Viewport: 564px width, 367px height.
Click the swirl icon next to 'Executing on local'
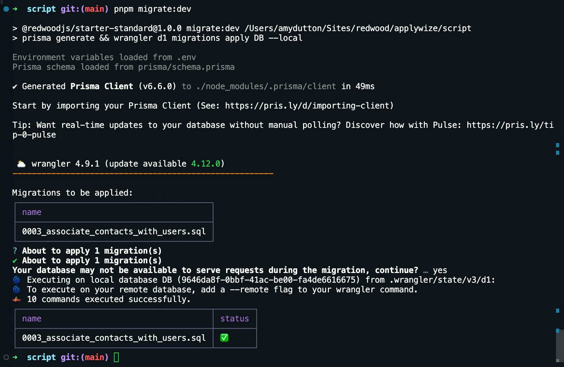pyautogui.click(x=16, y=280)
